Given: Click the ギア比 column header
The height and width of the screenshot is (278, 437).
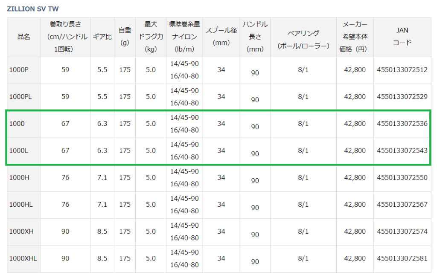Looking at the screenshot, I should point(102,37).
